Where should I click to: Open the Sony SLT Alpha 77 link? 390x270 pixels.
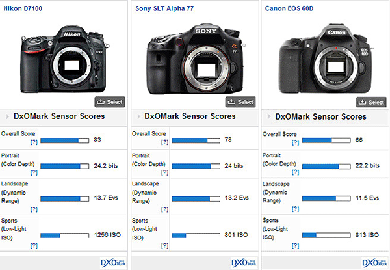164,8
